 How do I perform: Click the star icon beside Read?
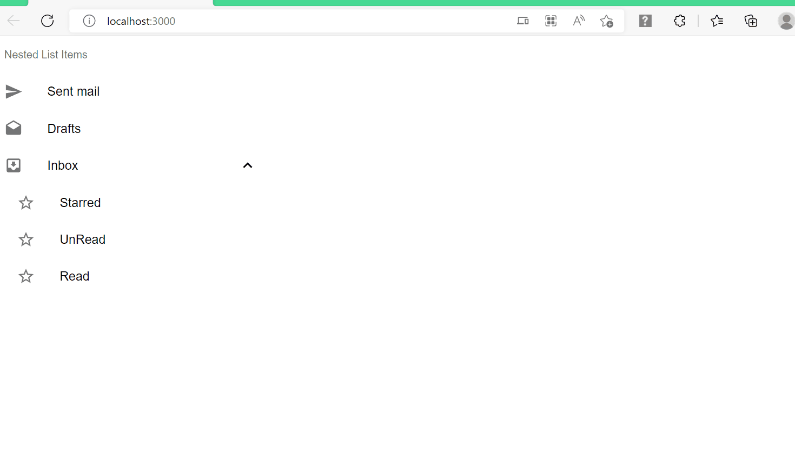26,276
